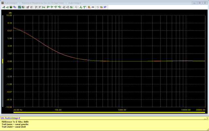Viewport: 209px width, 131px height.
Task: Click the second green cursor navigation icon
Action: pos(52,7)
